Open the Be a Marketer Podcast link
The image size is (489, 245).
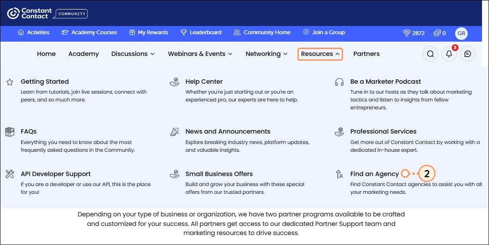[x=386, y=82]
